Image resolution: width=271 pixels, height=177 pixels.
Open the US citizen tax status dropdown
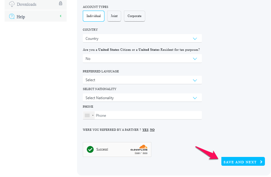click(142, 58)
